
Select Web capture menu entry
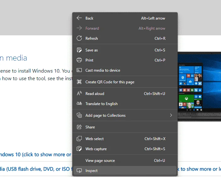tap(125, 149)
